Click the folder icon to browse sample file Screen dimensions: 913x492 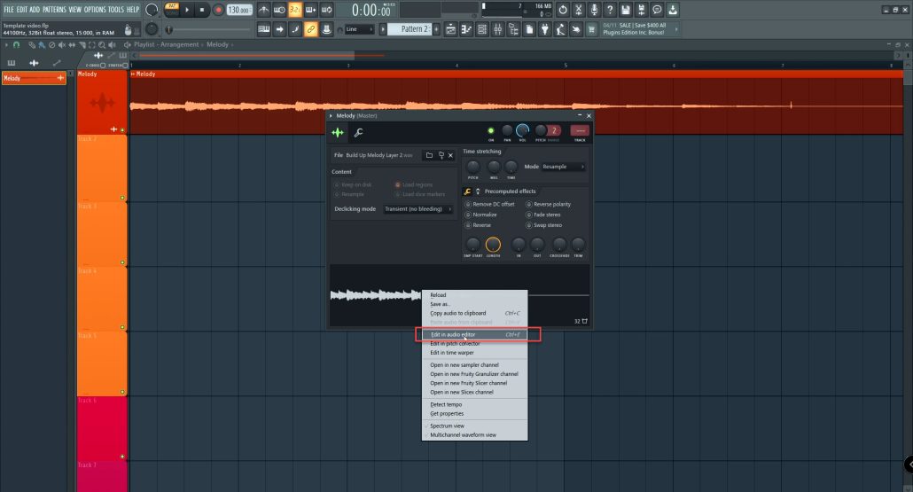pyautogui.click(x=429, y=155)
